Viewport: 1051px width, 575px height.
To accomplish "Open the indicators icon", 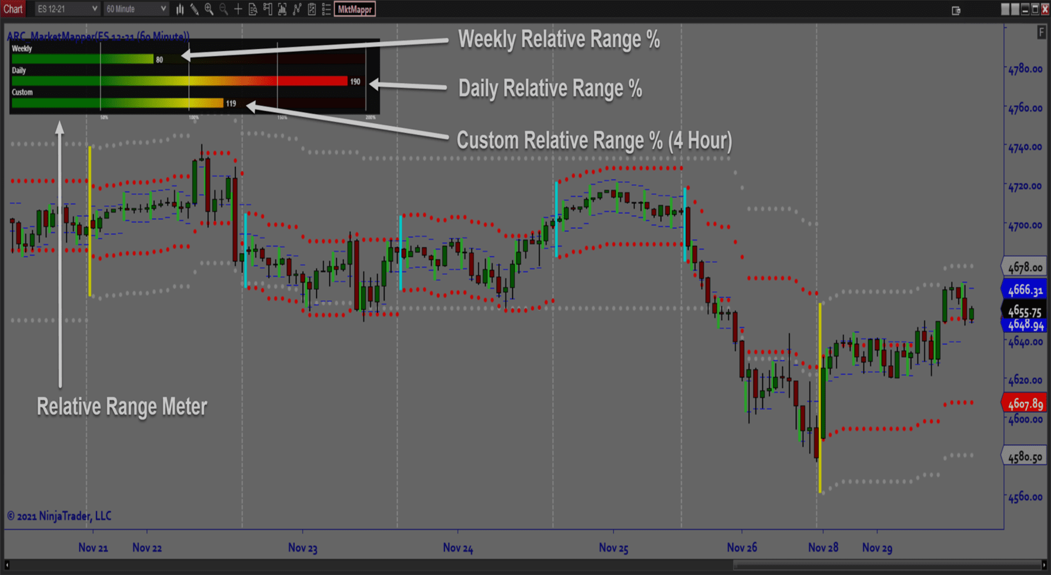I will (x=297, y=9).
